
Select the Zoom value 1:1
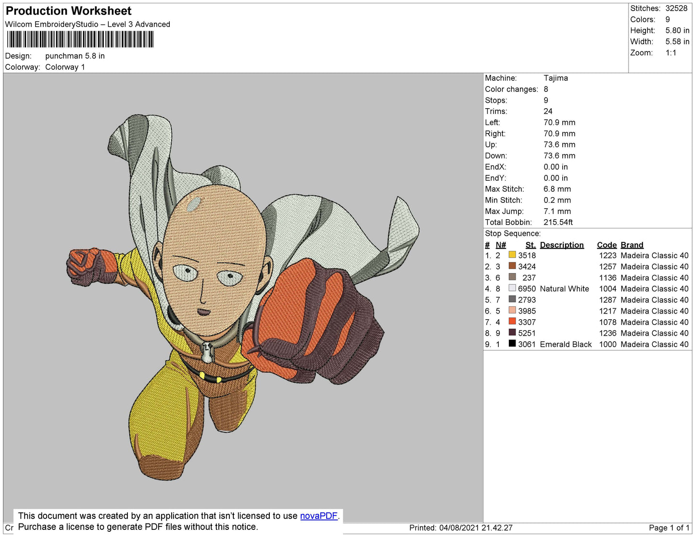click(671, 53)
